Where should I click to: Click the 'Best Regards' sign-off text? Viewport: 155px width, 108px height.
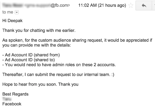point(15,94)
